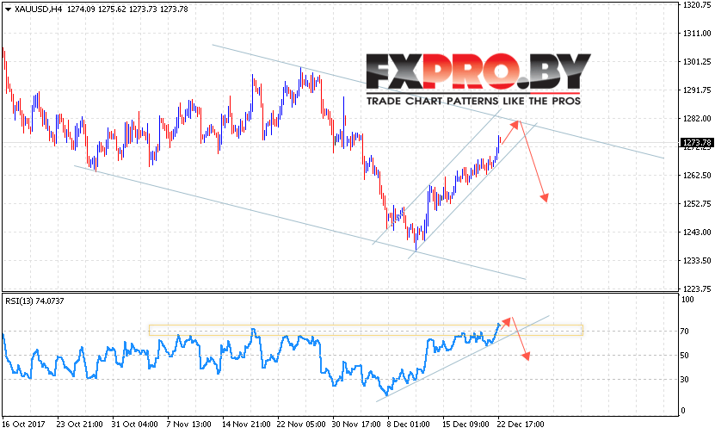
Task: Click the 1223.75 price axis label
Action: pos(697,288)
